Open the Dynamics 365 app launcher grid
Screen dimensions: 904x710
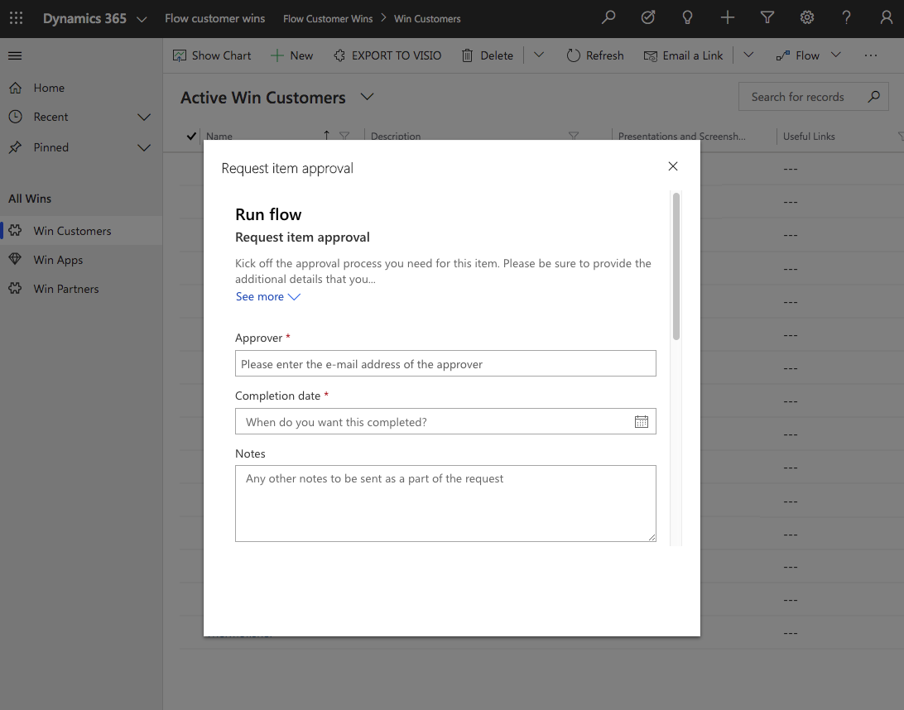tap(16, 17)
